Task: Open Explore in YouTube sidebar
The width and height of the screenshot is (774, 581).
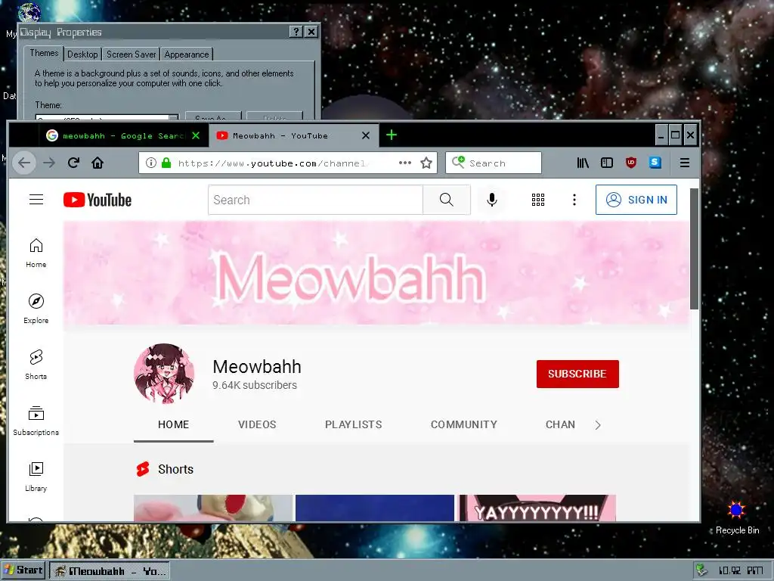Action: [36, 309]
